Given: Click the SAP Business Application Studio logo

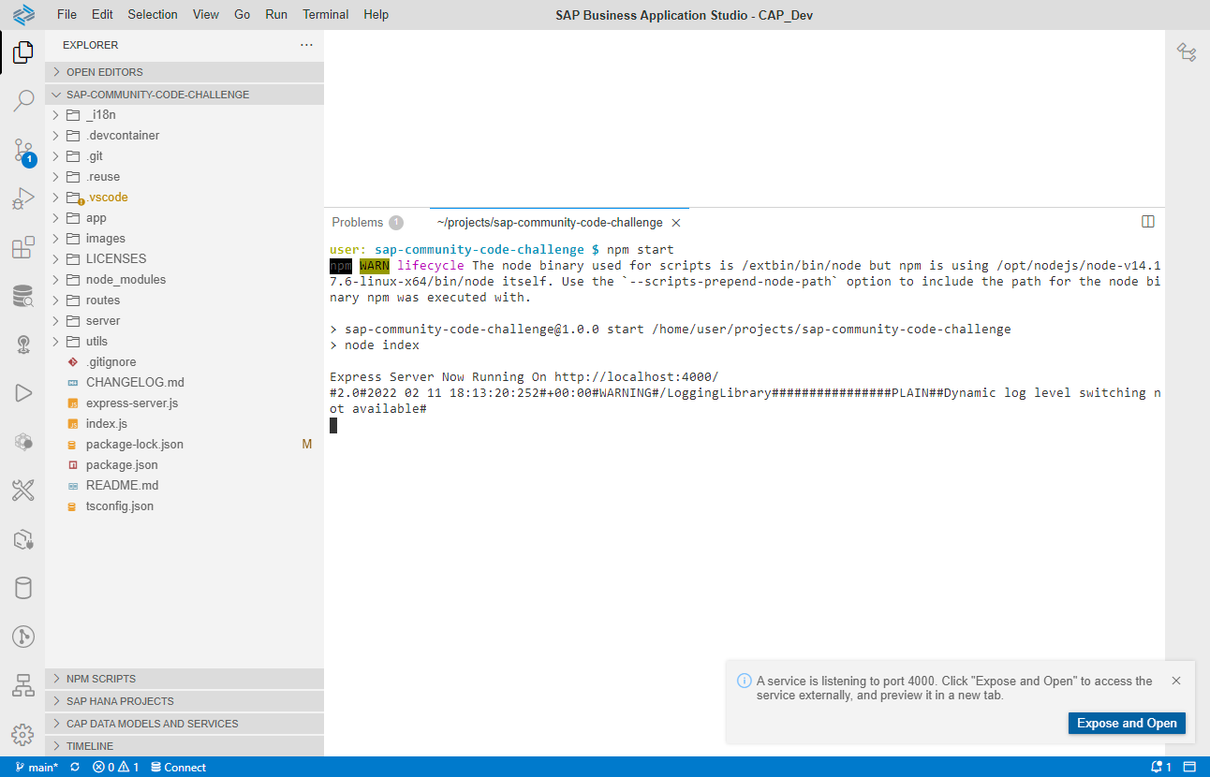Looking at the screenshot, I should point(23,15).
